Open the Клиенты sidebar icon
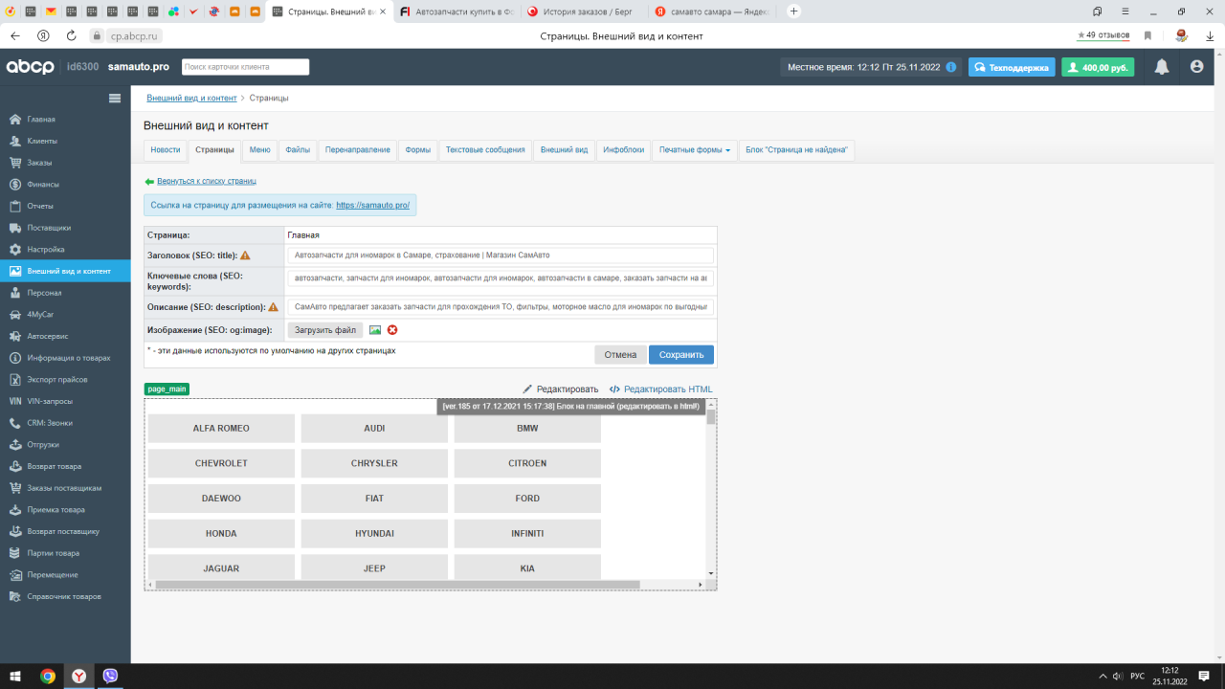The height and width of the screenshot is (689, 1225). click(14, 141)
